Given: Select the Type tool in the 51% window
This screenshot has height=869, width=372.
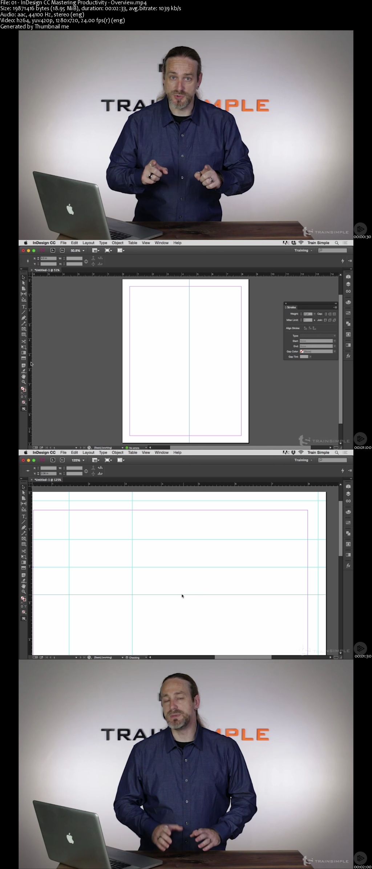Looking at the screenshot, I should pos(24,307).
